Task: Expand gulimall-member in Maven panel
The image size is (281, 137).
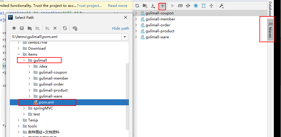Action: (x=136, y=19)
